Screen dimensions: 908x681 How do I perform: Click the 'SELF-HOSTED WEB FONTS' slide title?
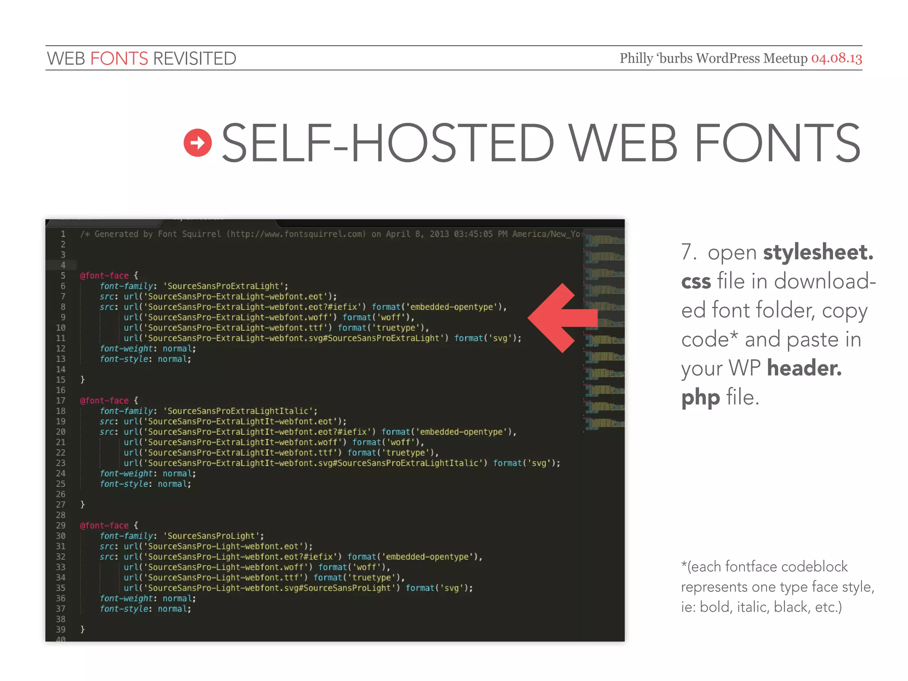(x=541, y=143)
